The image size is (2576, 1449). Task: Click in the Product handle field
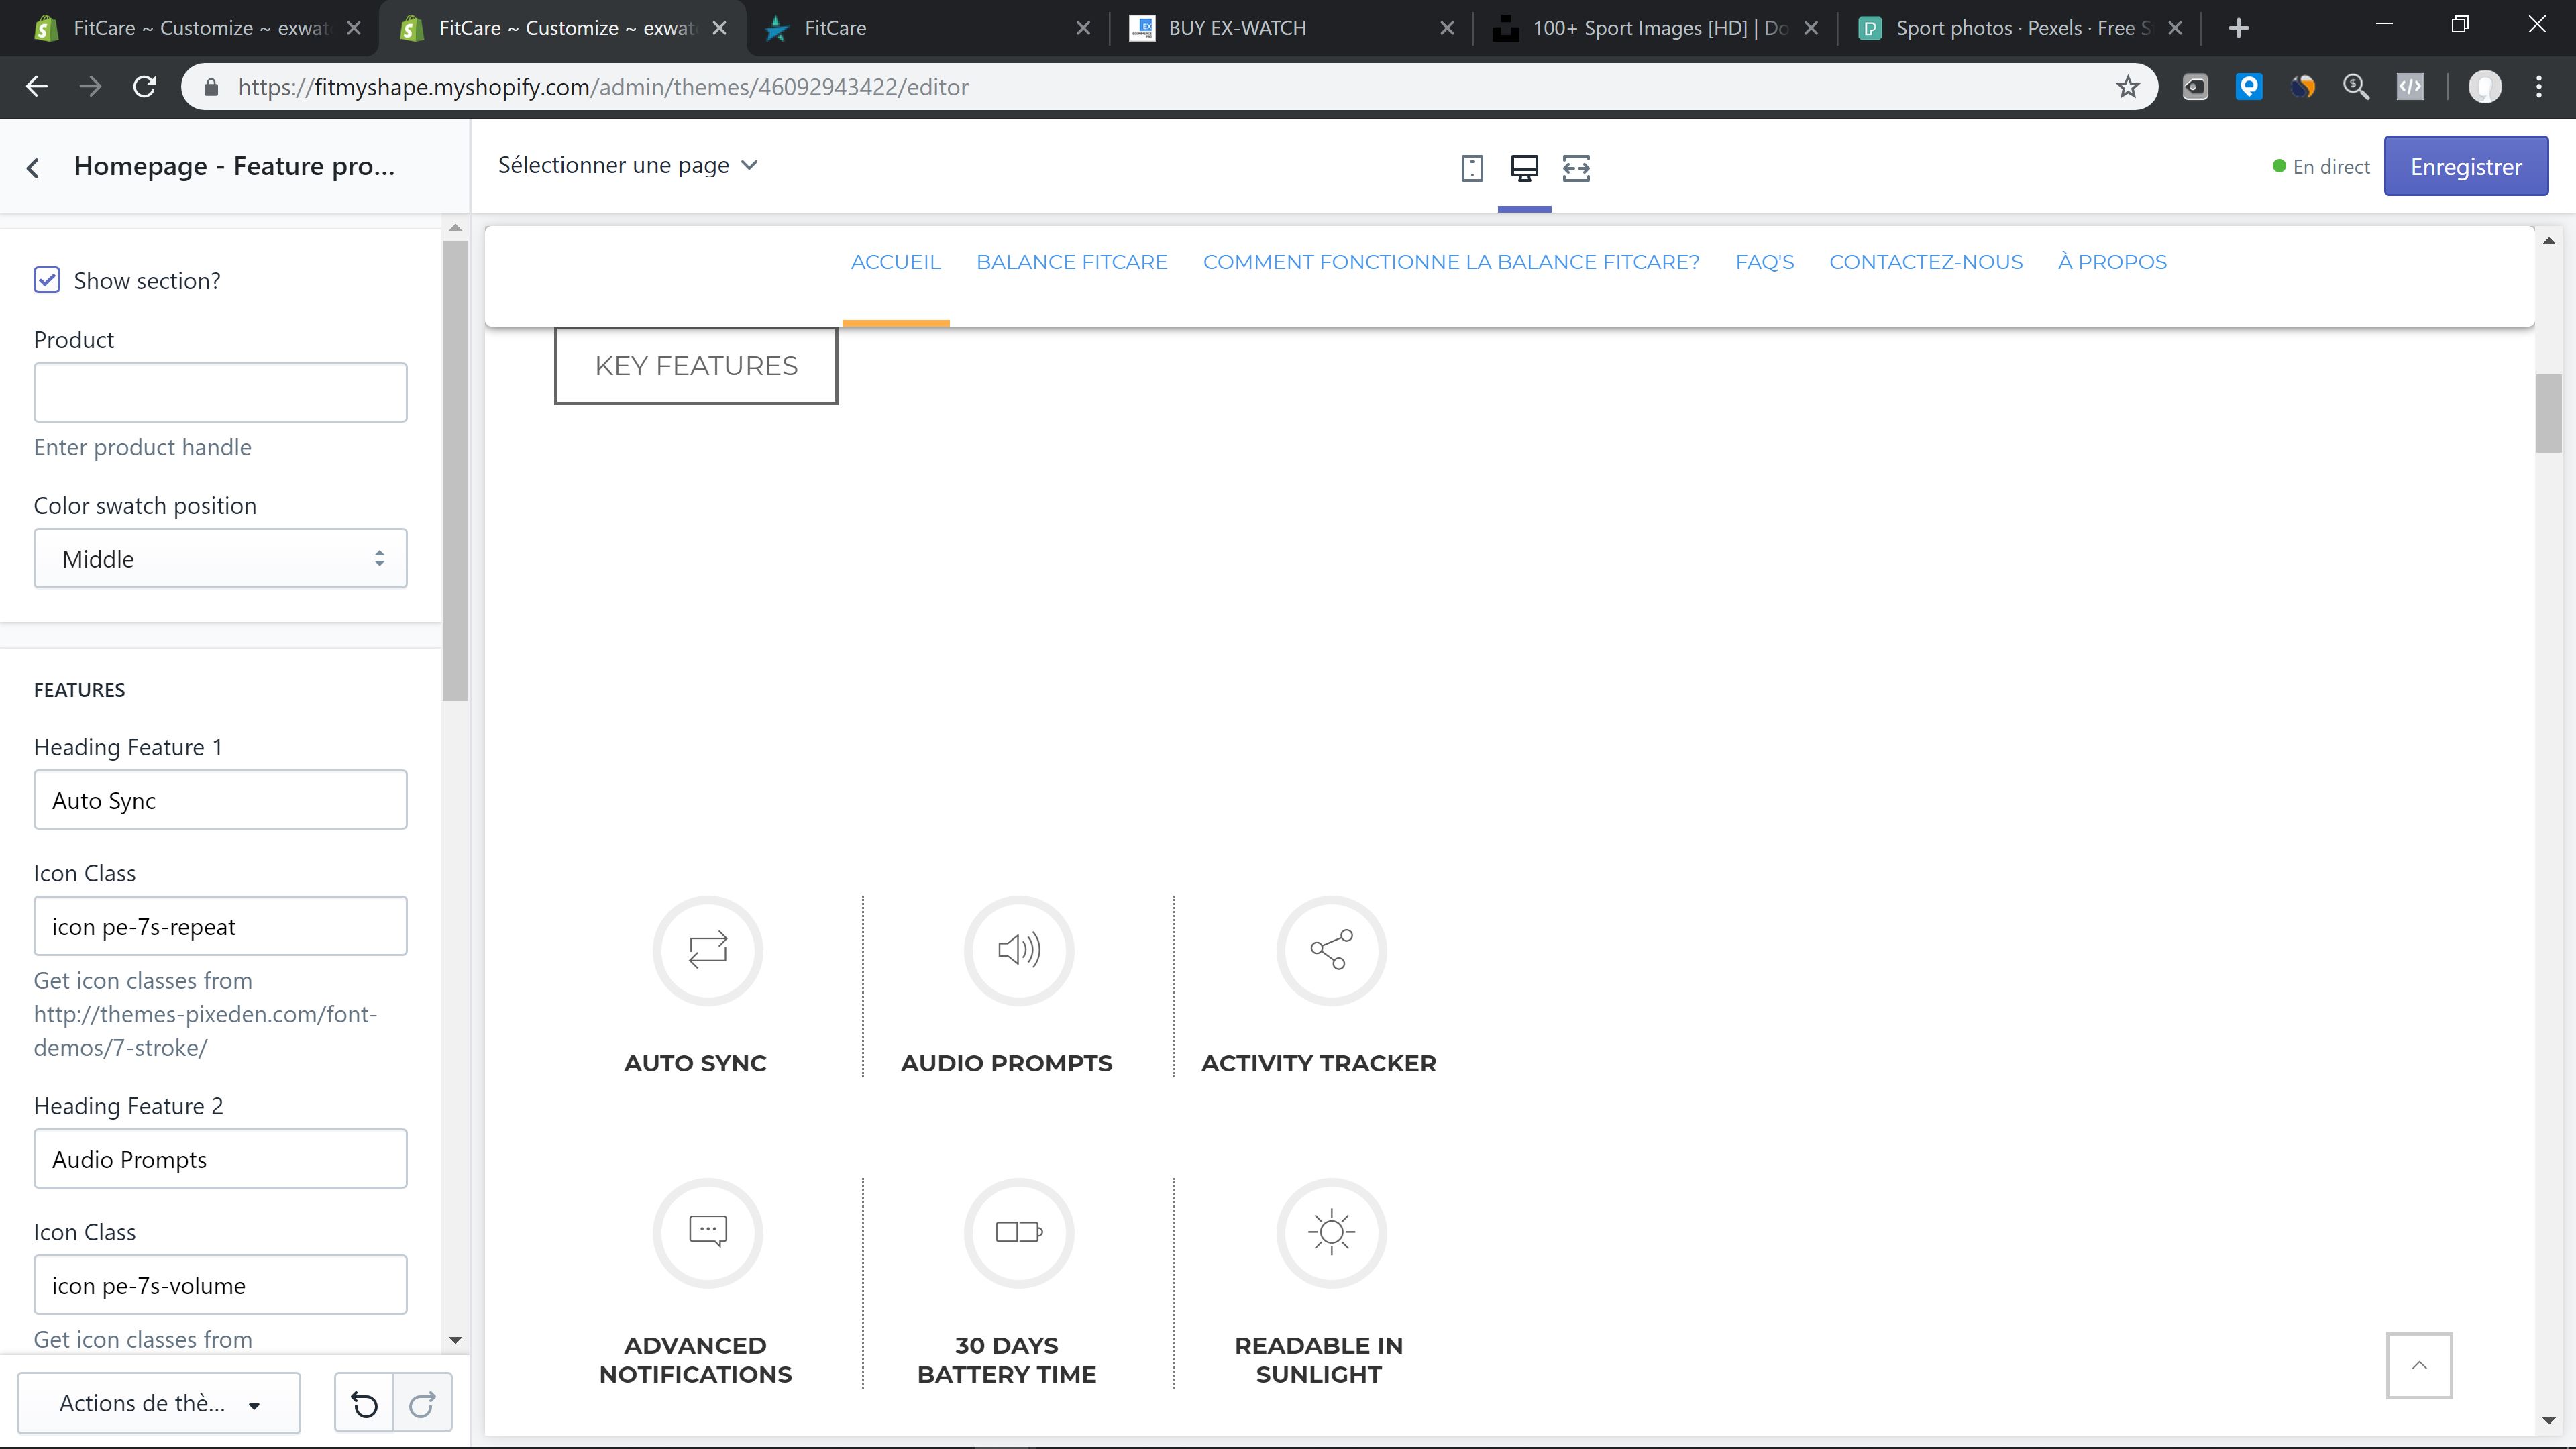point(220,392)
